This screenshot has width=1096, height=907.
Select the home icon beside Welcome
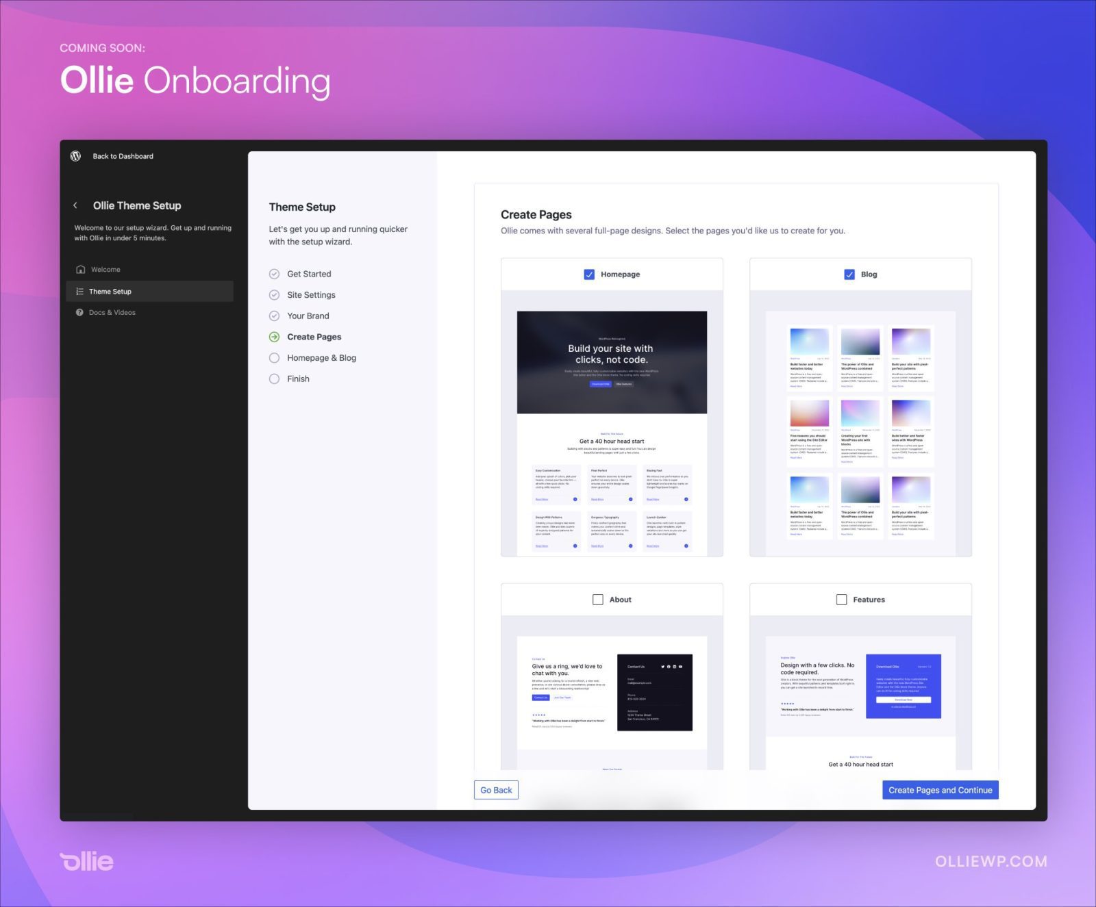pos(80,269)
